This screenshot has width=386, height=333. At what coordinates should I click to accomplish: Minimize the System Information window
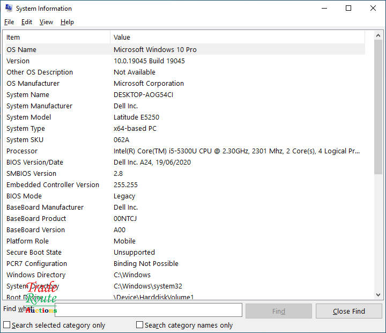[x=324, y=9]
